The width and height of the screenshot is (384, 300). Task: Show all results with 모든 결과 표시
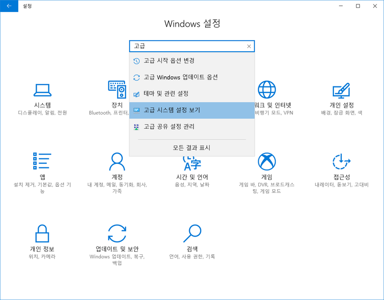point(192,148)
